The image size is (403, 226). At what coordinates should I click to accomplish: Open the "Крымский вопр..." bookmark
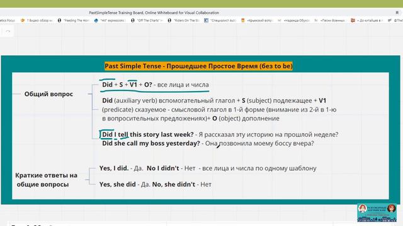pos(257,21)
